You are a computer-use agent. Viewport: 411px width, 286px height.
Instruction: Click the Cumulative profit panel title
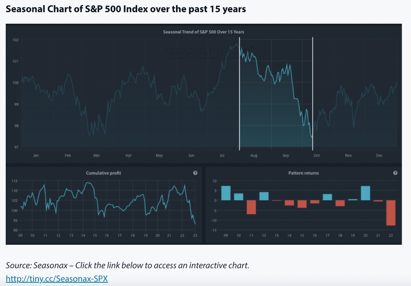click(104, 173)
